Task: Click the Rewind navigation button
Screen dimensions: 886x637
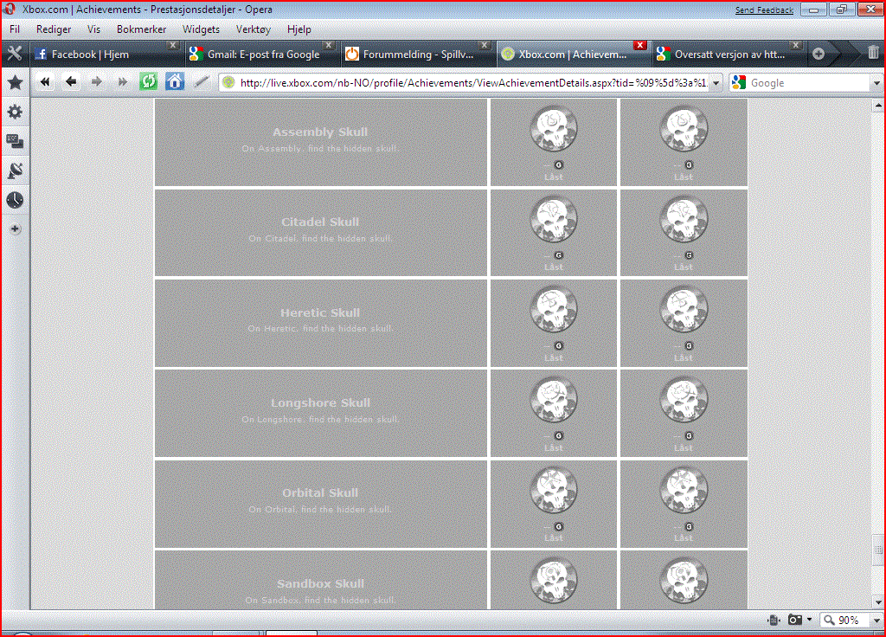Action: pyautogui.click(x=45, y=82)
